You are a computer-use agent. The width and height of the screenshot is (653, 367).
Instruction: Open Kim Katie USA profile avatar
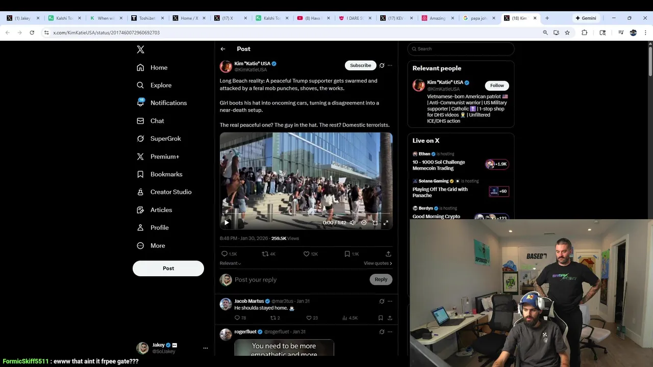point(225,67)
